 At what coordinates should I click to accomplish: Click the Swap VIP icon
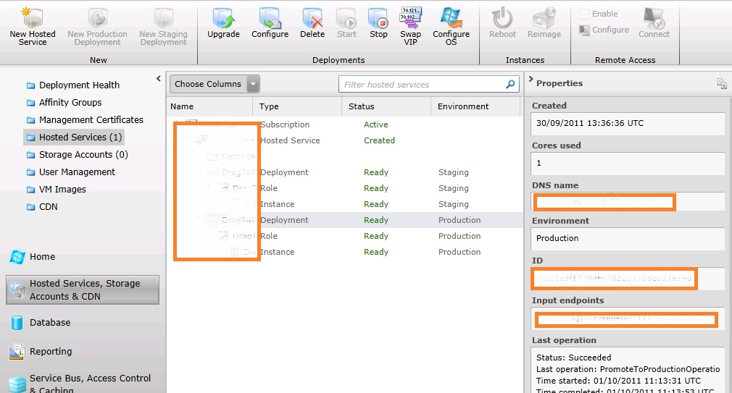point(410,19)
